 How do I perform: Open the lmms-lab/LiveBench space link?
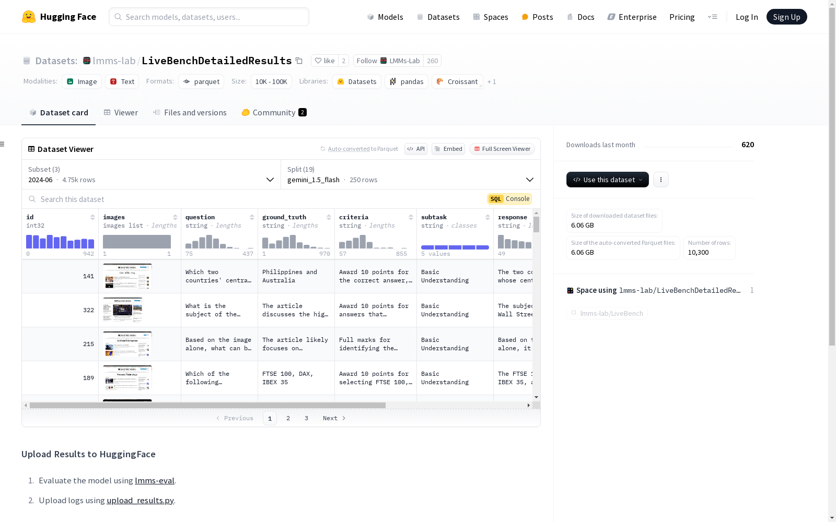(607, 313)
